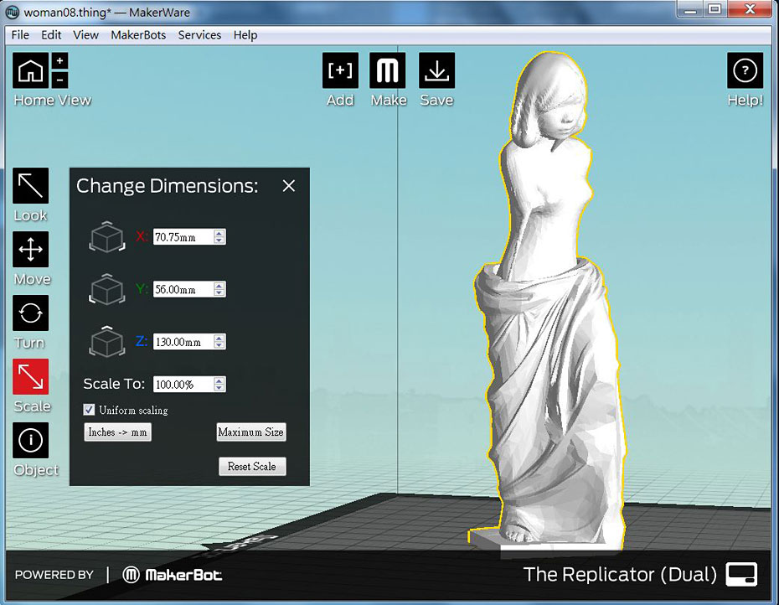
Task: Click the Z axis cube icon
Action: [x=107, y=341]
